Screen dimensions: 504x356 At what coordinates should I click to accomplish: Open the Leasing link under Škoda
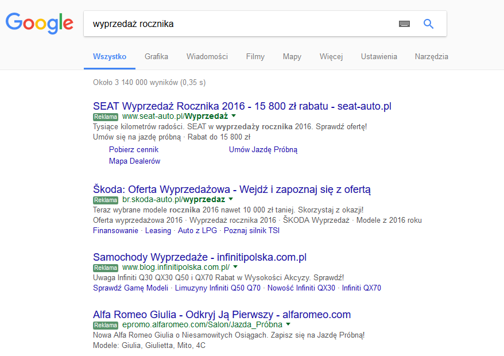point(158,231)
